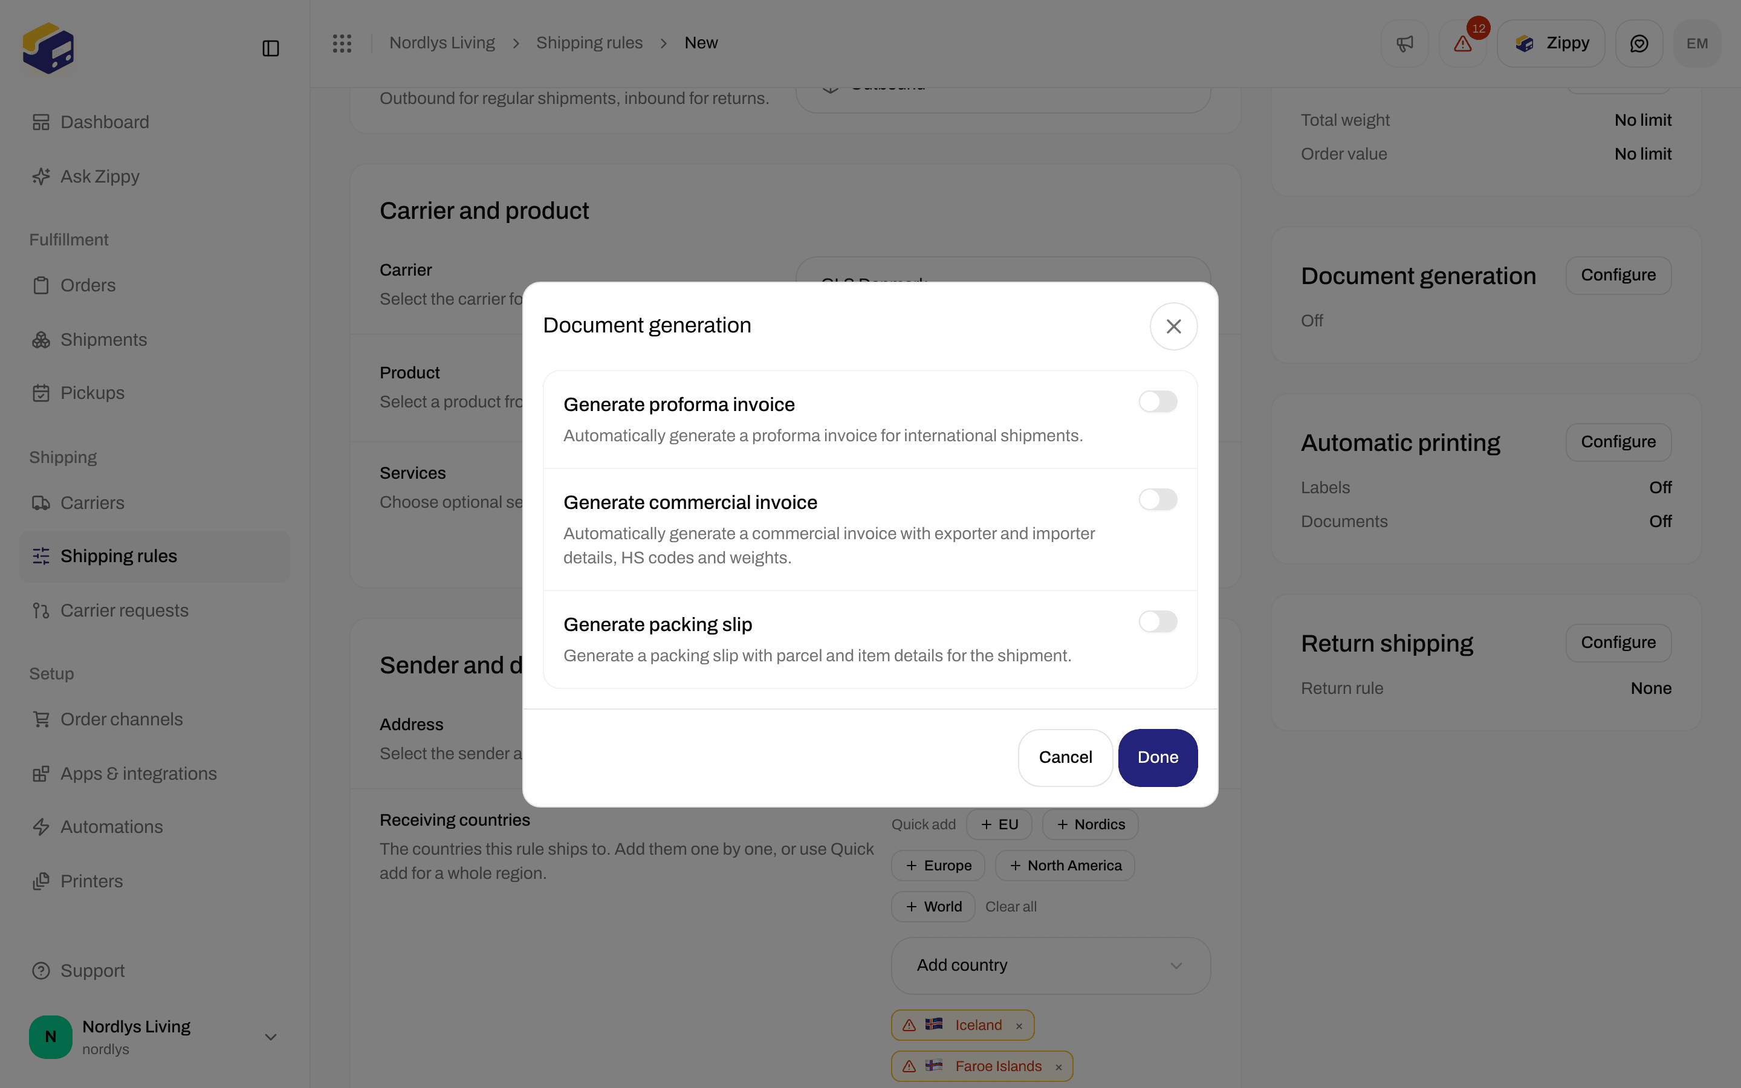Remove Faroe Islands from receiving countries

(x=1059, y=1067)
